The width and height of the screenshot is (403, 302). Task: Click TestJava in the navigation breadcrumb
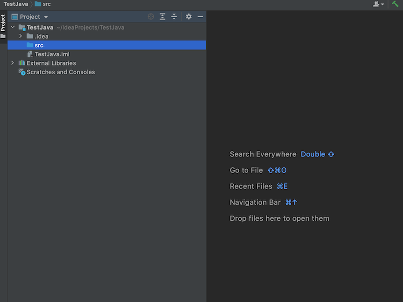point(16,4)
